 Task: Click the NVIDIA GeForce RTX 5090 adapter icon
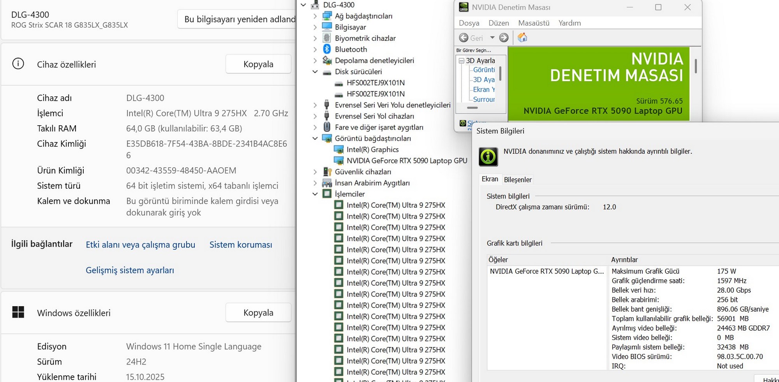click(339, 161)
